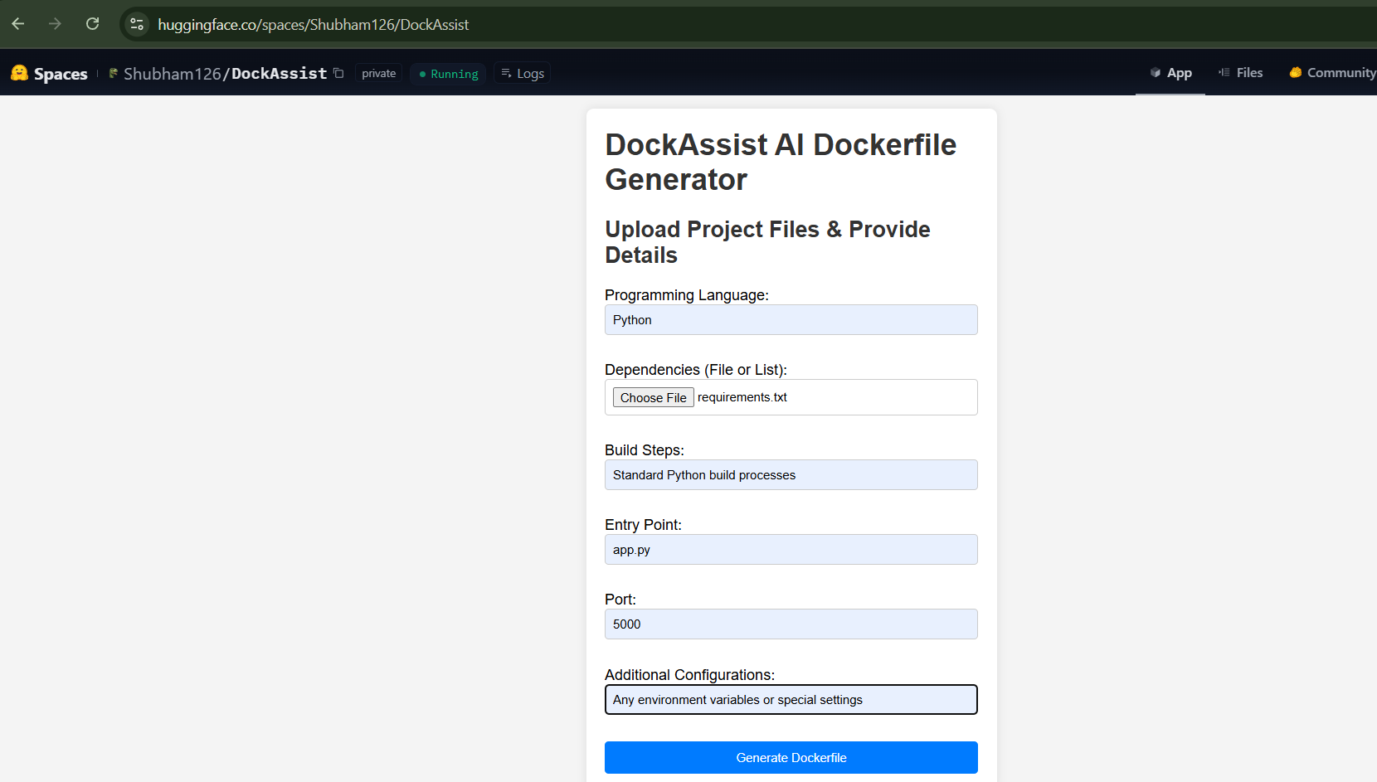Viewport: 1377px width, 782px height.
Task: Click the DockAssist space name link
Action: [279, 73]
